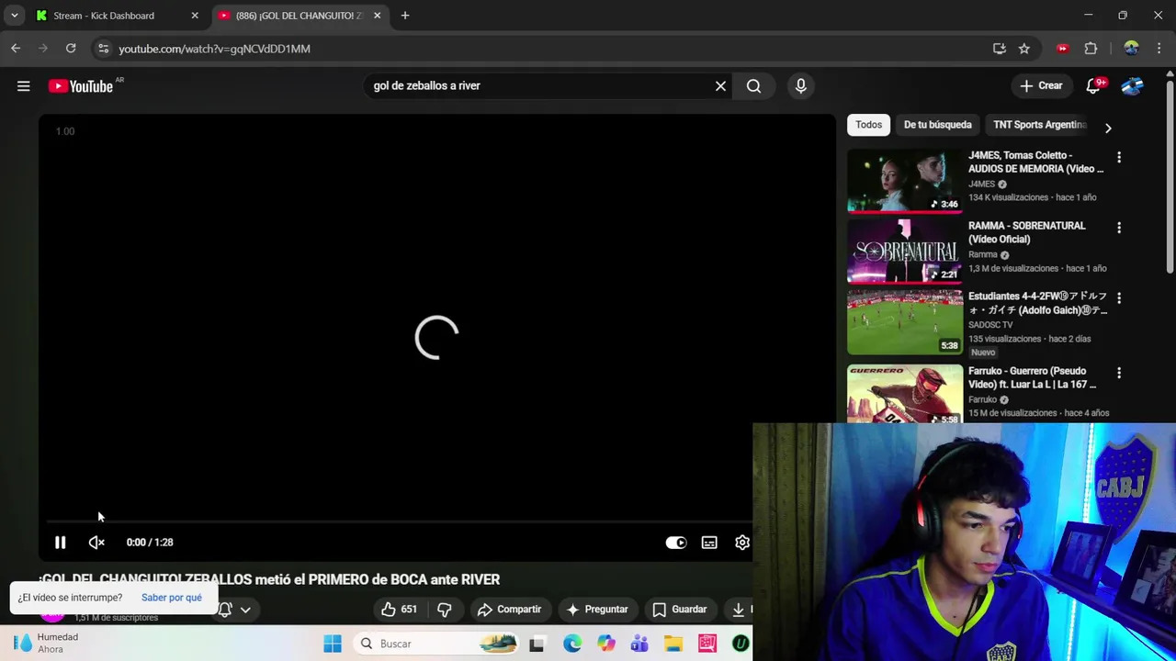Image resolution: width=1176 pixels, height=661 pixels.
Task: Click the search magnifier button
Action: point(753,85)
